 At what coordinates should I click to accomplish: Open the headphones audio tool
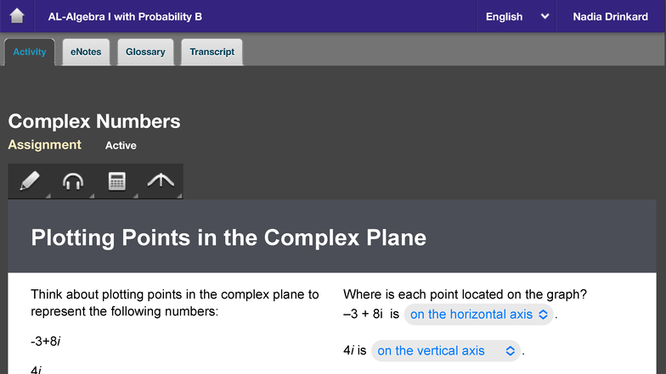click(73, 181)
